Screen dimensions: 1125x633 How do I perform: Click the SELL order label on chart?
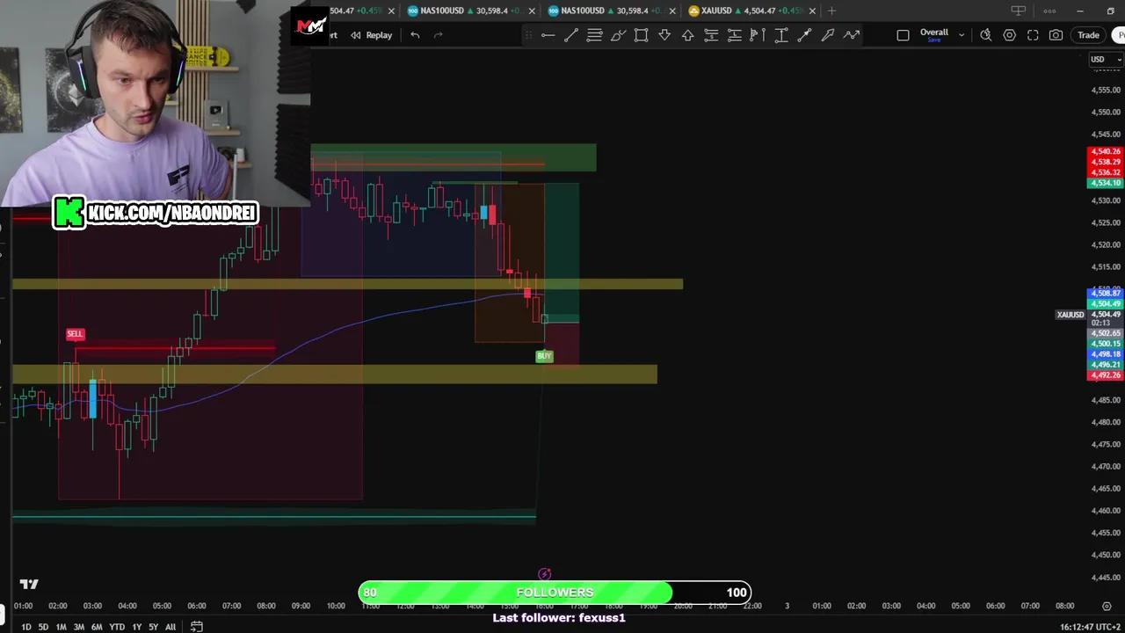75,334
